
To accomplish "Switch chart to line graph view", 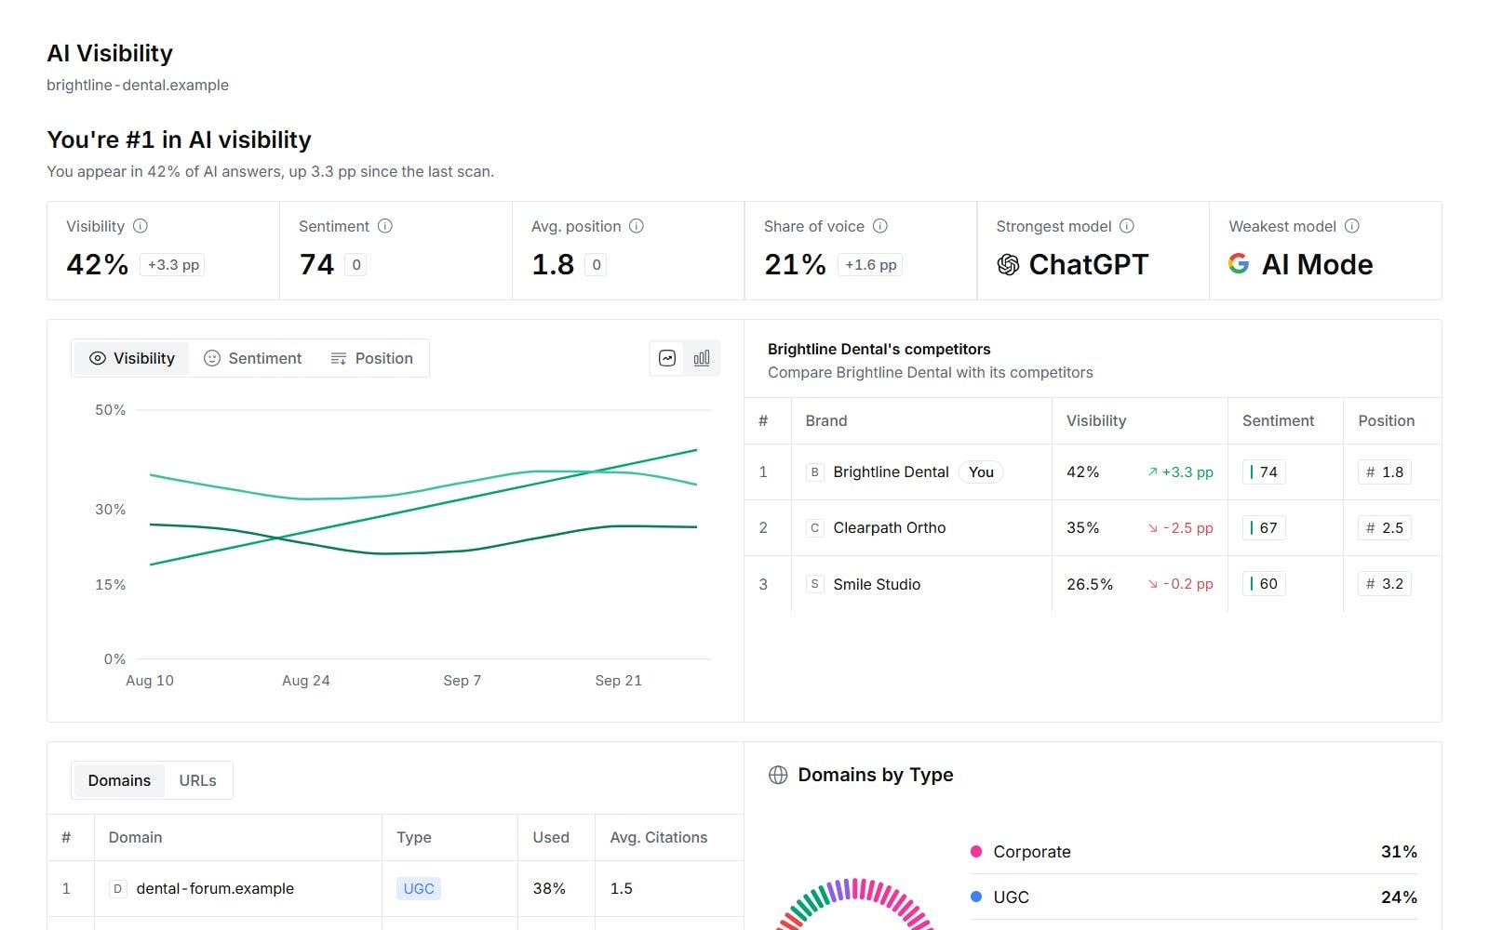I will [x=667, y=358].
